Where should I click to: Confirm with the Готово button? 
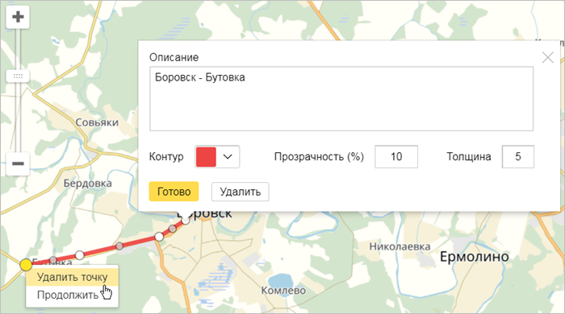174,192
